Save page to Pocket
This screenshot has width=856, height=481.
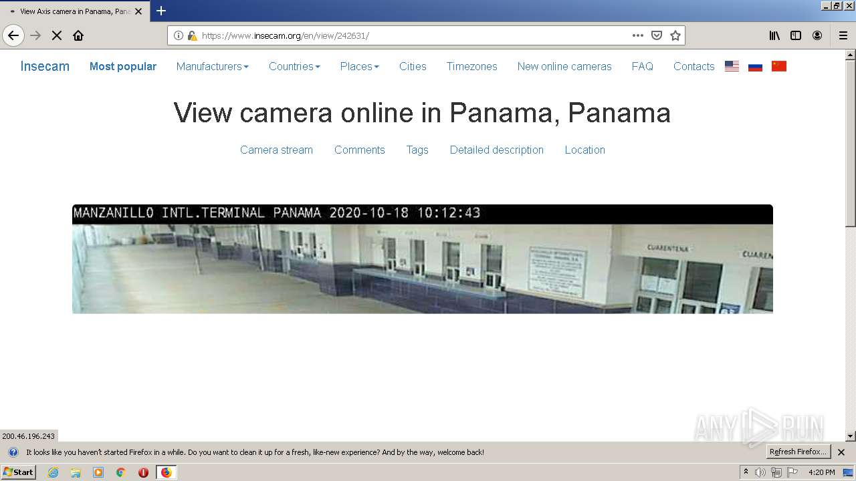click(x=657, y=35)
